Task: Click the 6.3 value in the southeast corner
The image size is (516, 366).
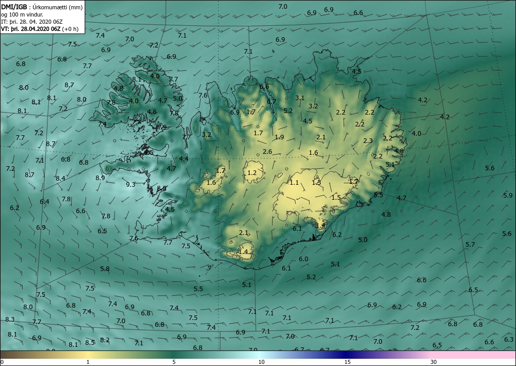Action: (x=508, y=339)
